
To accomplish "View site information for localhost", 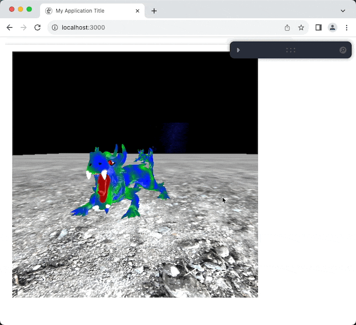I will pyautogui.click(x=55, y=28).
